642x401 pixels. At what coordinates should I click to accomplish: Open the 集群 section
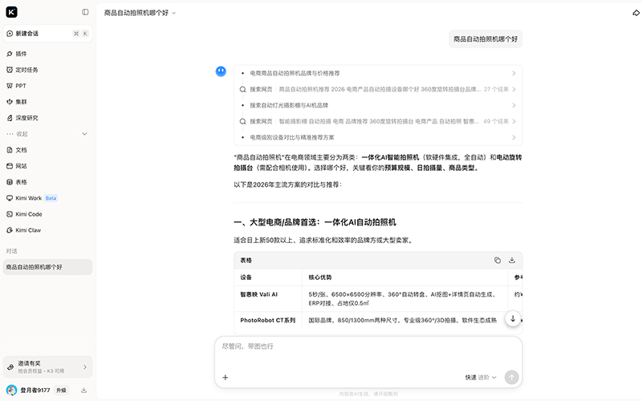coord(47,102)
